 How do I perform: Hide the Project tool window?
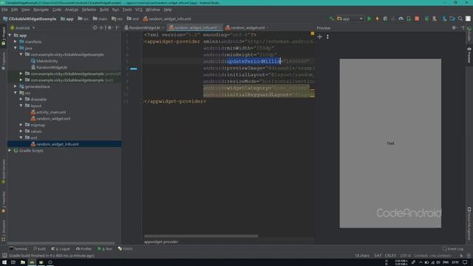(x=118, y=28)
